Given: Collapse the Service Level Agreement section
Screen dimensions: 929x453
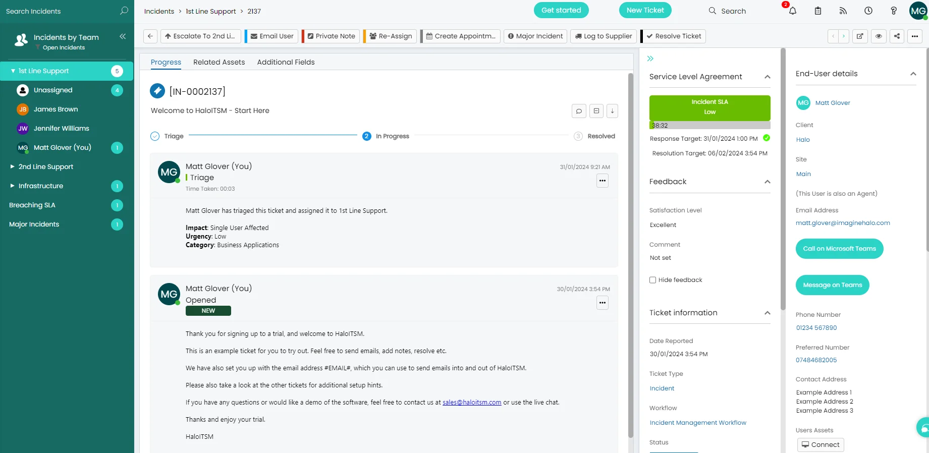Looking at the screenshot, I should pos(768,77).
